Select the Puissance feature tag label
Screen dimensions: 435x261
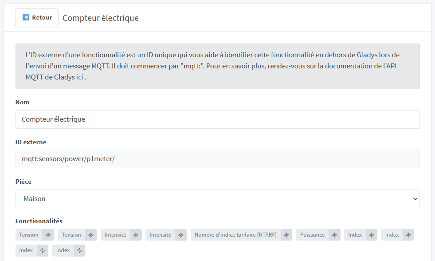pyautogui.click(x=312, y=235)
